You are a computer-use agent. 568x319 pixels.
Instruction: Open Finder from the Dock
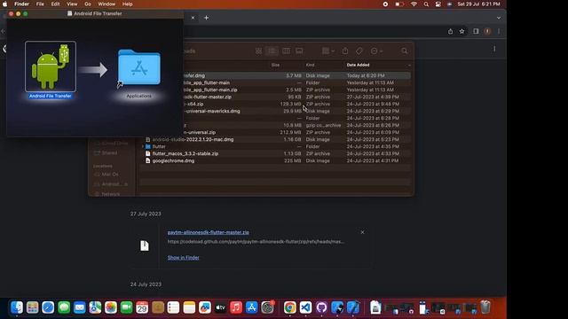pyautogui.click(x=17, y=307)
